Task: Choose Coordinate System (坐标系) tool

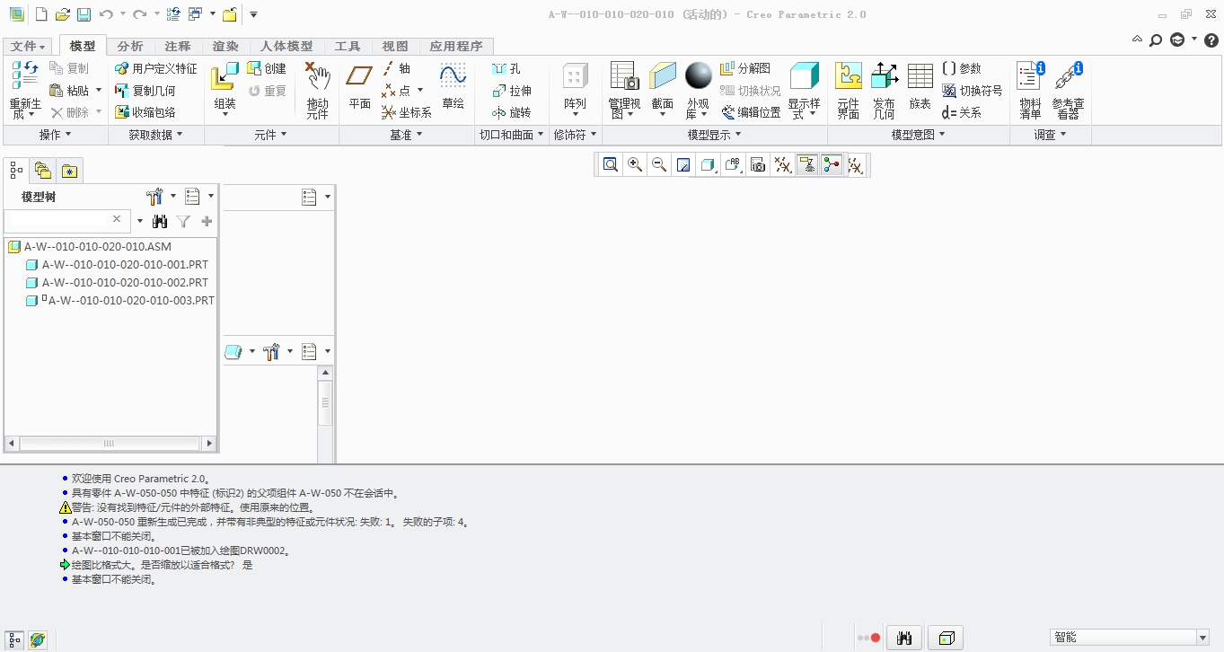Action: [407, 112]
